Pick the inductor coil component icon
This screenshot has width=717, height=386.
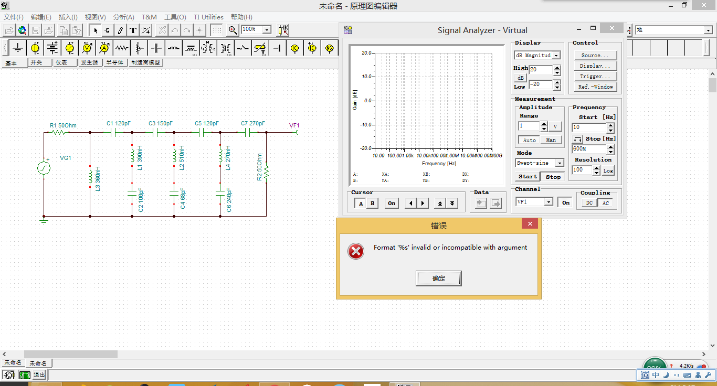click(x=174, y=48)
